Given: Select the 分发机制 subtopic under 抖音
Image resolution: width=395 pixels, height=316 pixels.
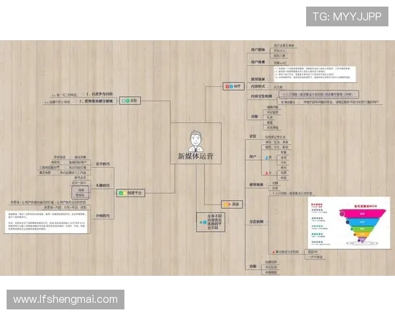Looking at the screenshot, I should coord(255,221).
